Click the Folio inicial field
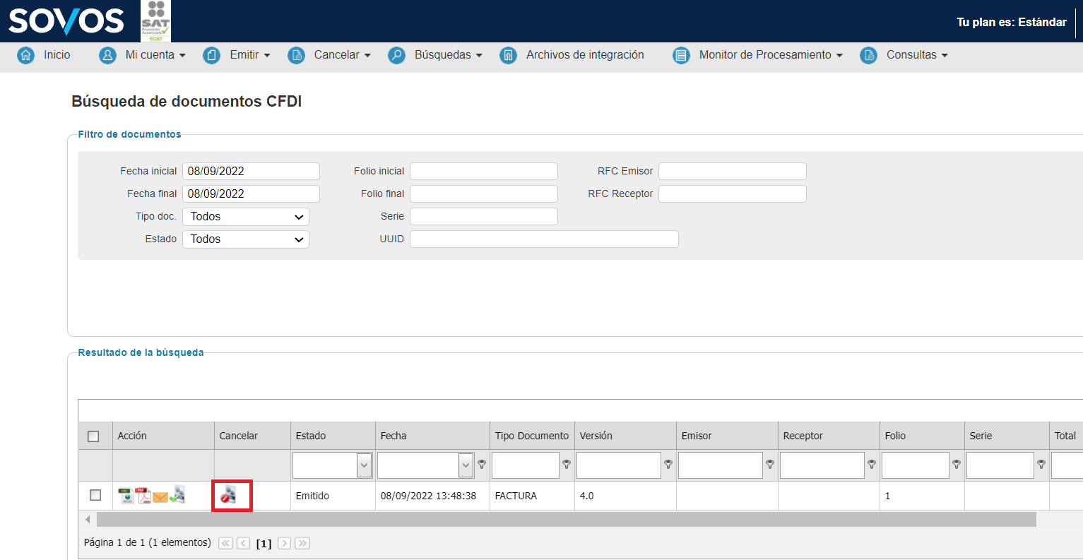Viewport: 1083px width, 560px height. click(484, 172)
